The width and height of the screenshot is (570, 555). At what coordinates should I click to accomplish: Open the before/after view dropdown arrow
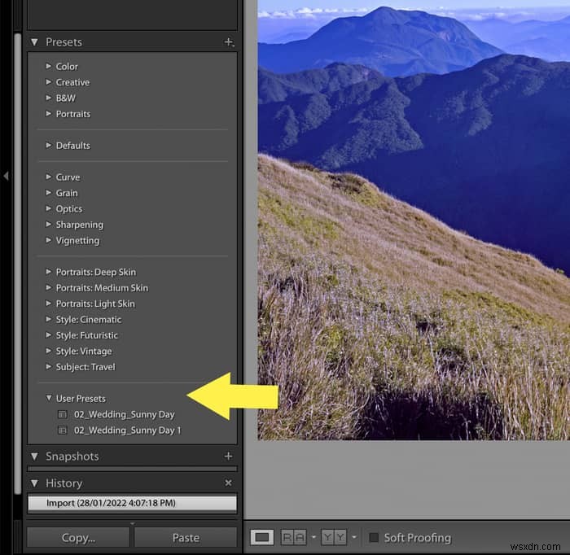(354, 537)
